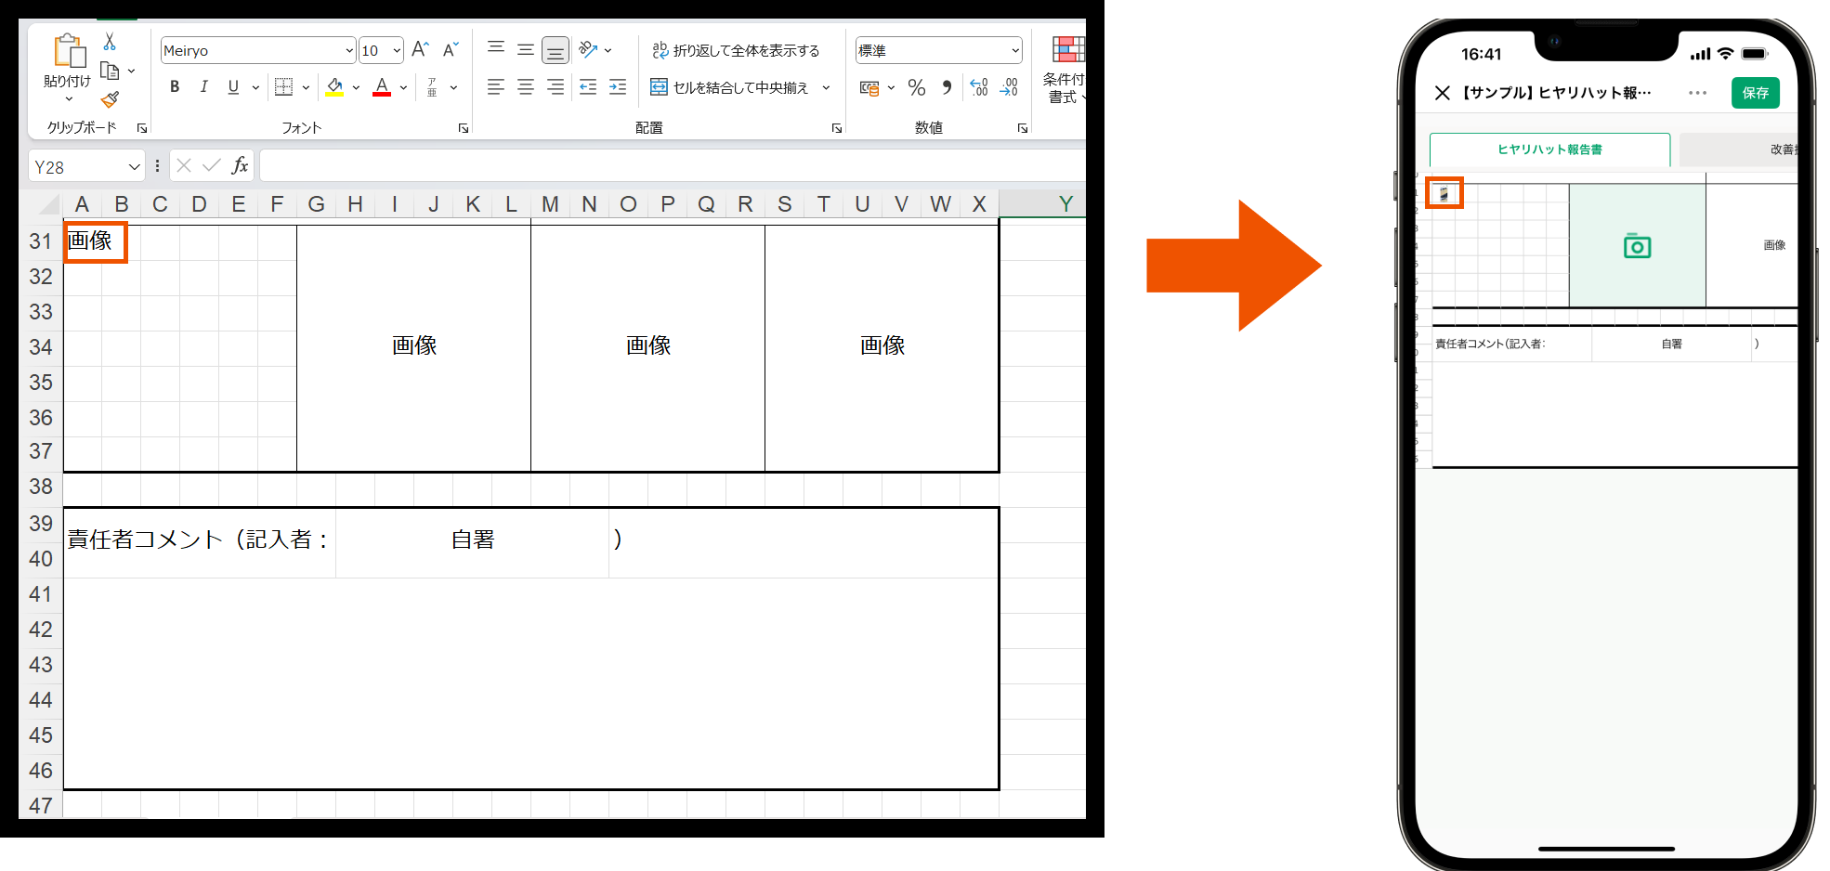This screenshot has width=1830, height=871.
Task: Select the Bold formatting icon
Action: click(x=174, y=86)
